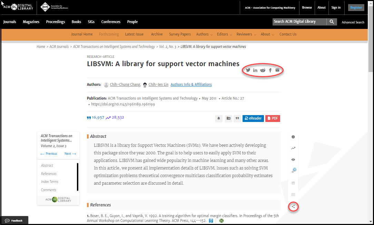Open Authors Info & Affiliations link

pos(191,84)
